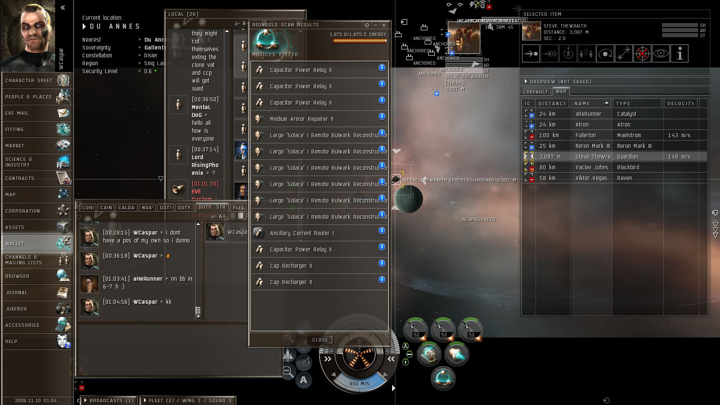Open the CAIN chat tab

106,208
